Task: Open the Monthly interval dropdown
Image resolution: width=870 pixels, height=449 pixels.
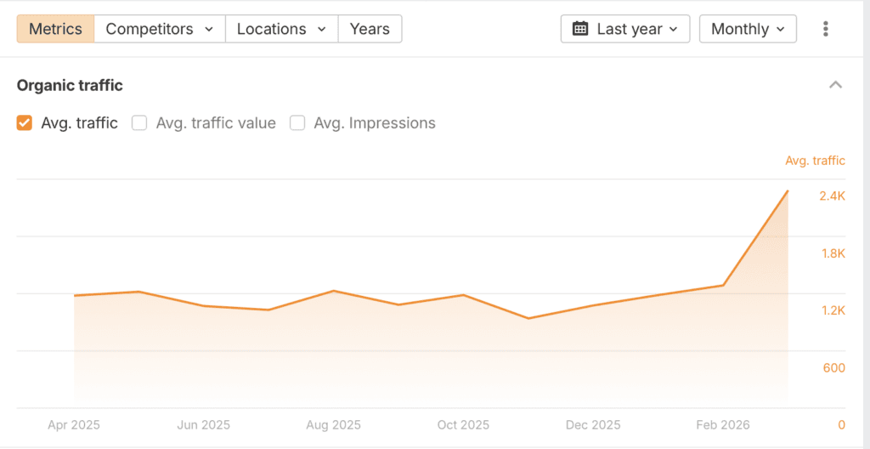Action: 748,29
